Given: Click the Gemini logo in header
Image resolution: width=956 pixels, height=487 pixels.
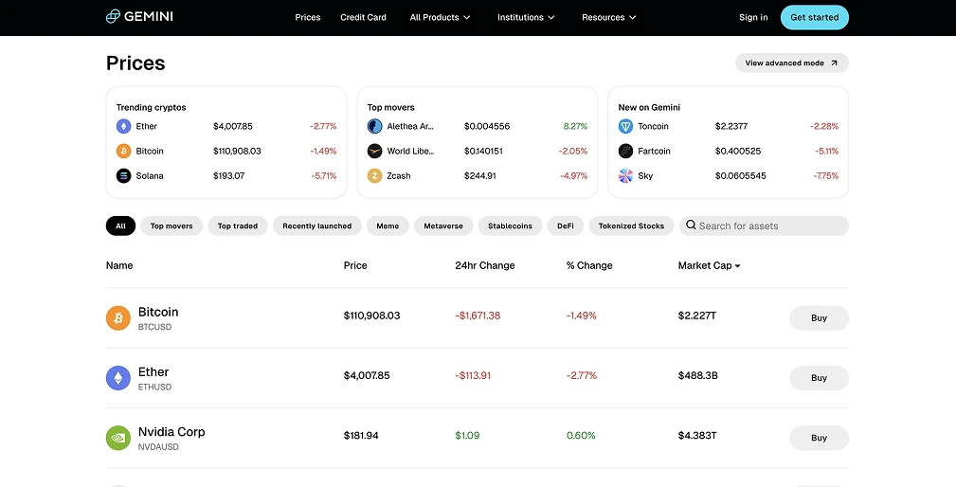Looking at the screenshot, I should coord(139,16).
